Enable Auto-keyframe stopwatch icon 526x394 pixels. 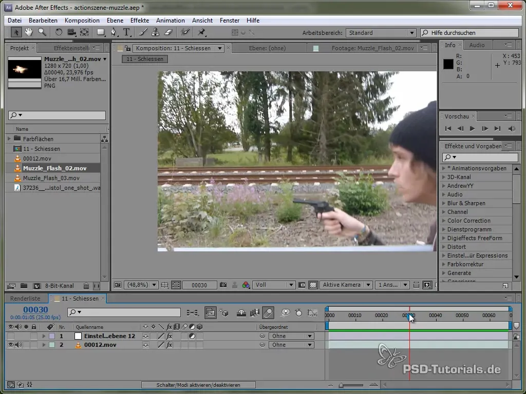click(x=298, y=313)
